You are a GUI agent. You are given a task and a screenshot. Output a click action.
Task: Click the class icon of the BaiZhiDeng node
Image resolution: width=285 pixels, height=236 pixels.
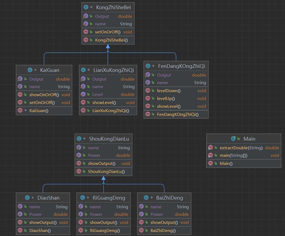click(x=146, y=197)
